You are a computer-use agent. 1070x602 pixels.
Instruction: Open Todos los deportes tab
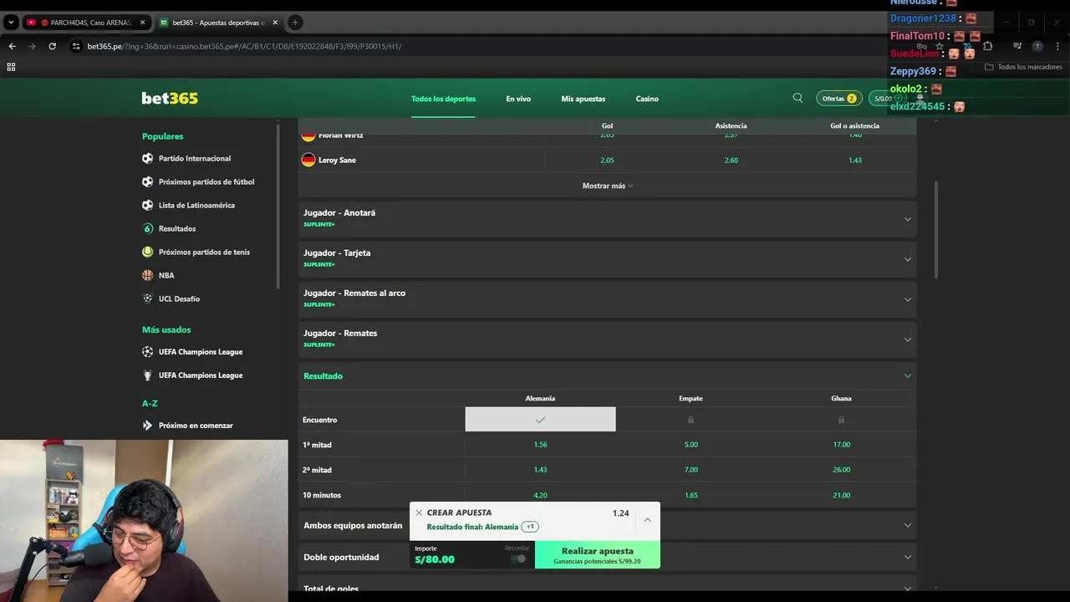[443, 99]
